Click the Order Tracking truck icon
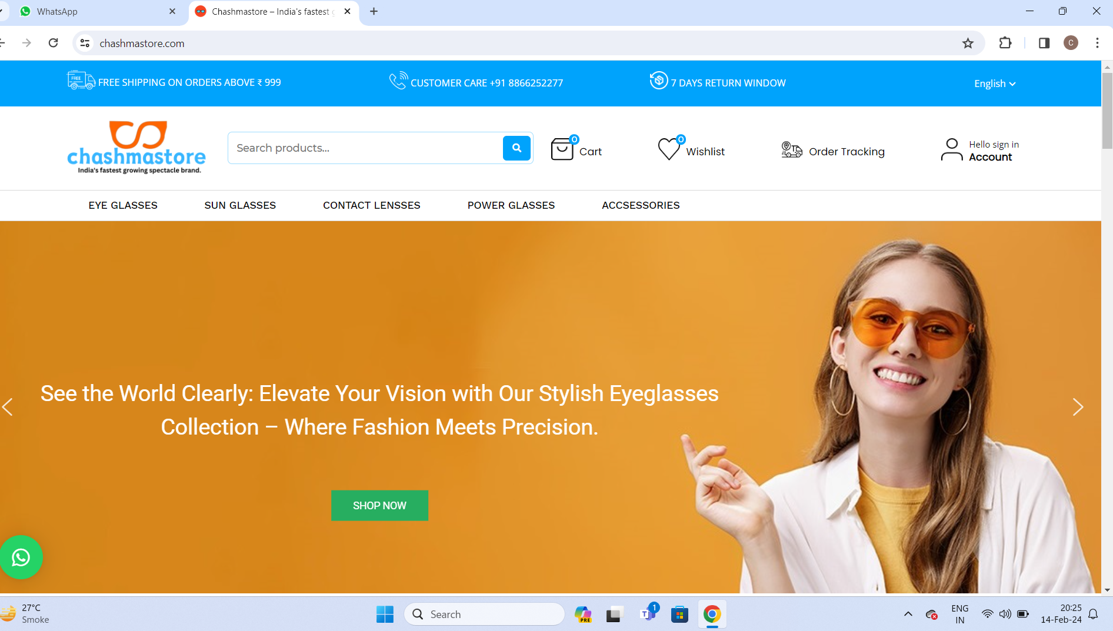The height and width of the screenshot is (631, 1113). coord(791,151)
